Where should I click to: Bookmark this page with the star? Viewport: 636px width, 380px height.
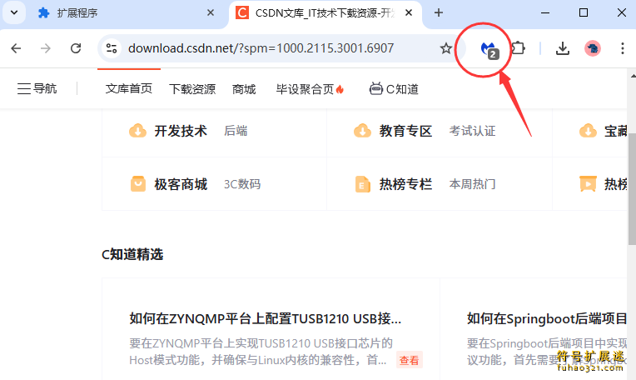click(445, 48)
